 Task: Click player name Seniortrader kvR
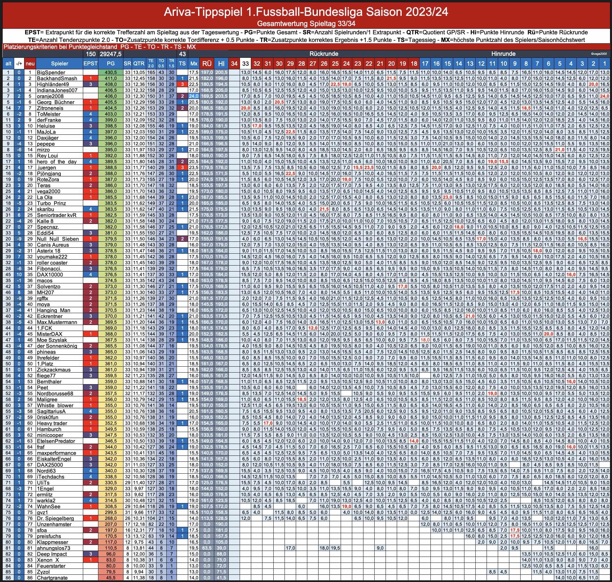click(56, 215)
